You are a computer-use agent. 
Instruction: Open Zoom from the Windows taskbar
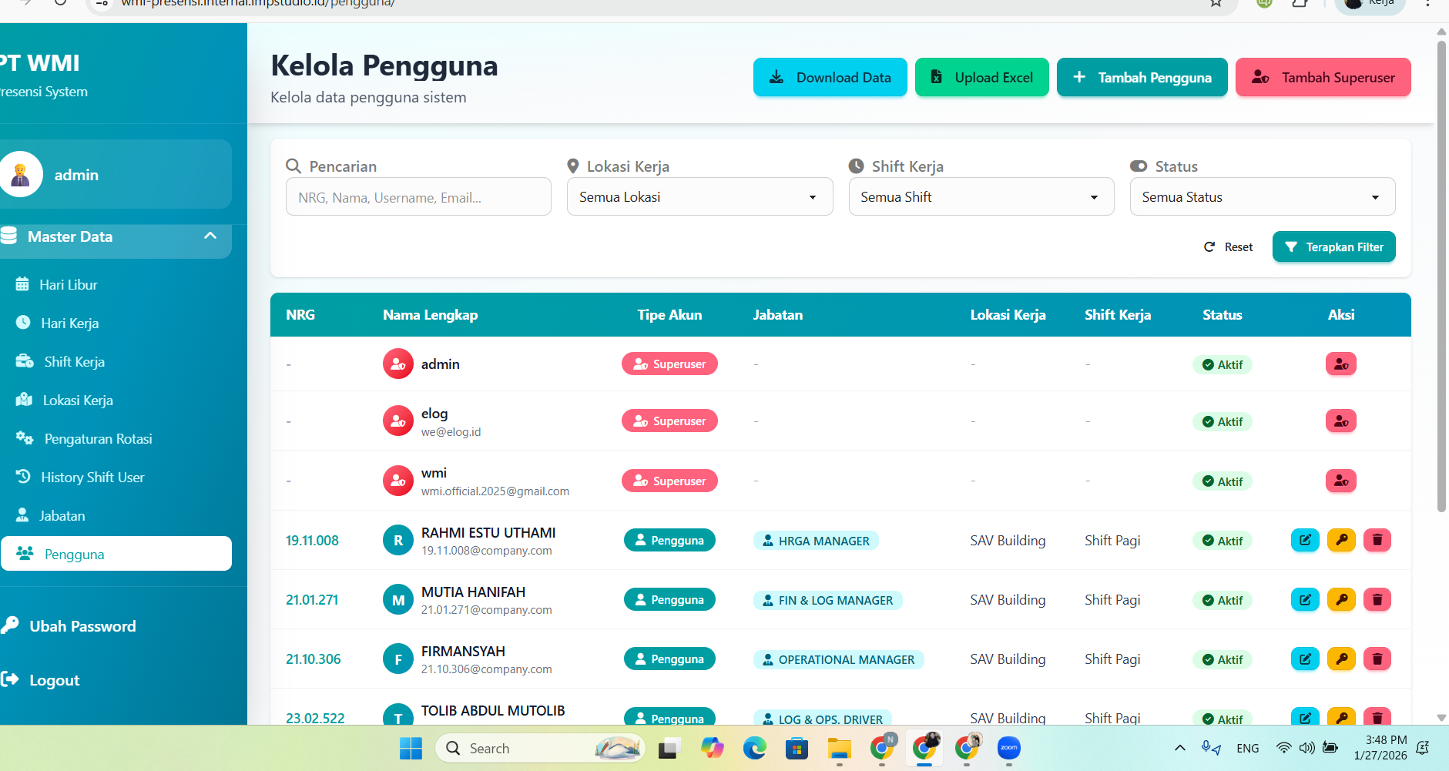1008,748
